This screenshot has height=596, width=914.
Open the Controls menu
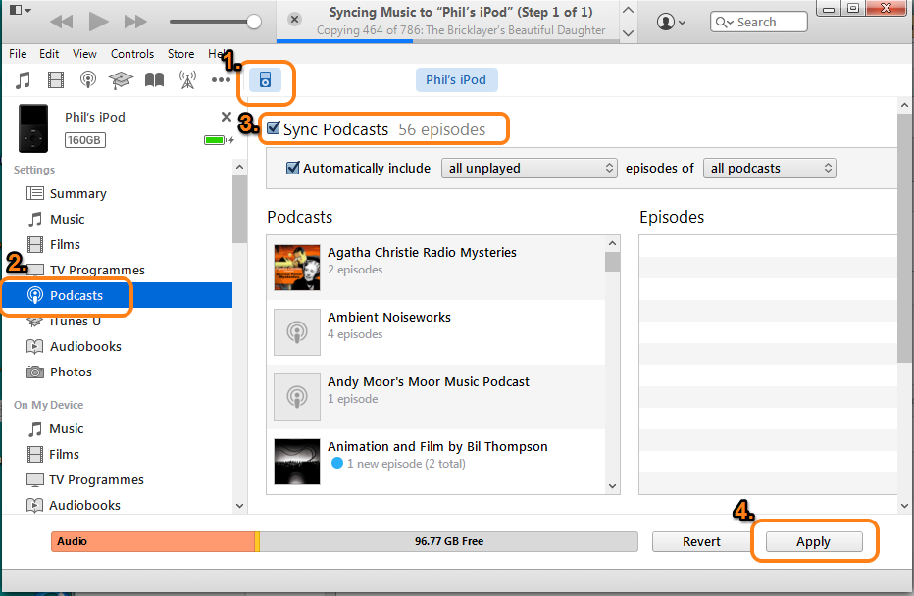132,54
